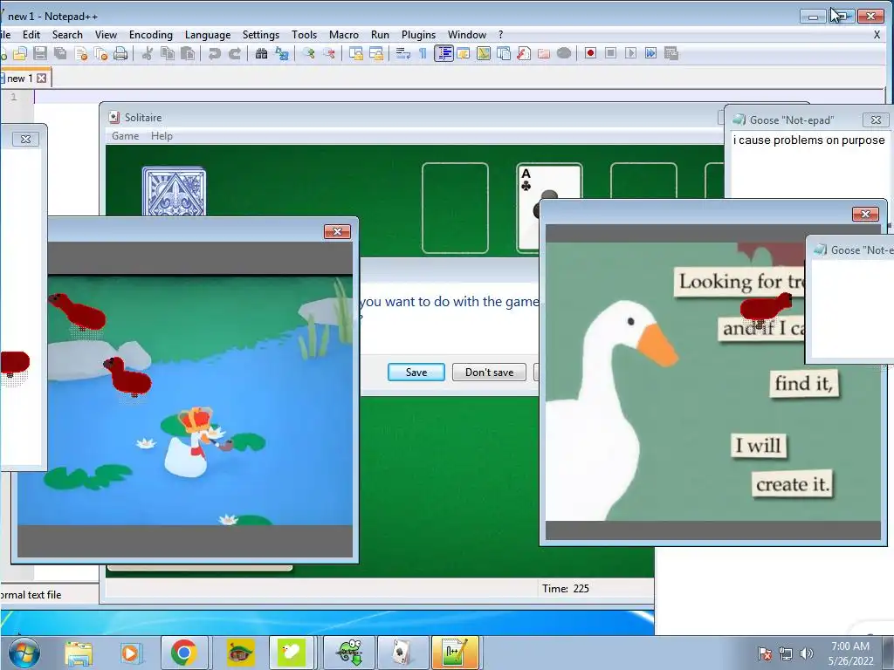Click the Start Recording macro icon
The height and width of the screenshot is (670, 894).
pyautogui.click(x=591, y=53)
